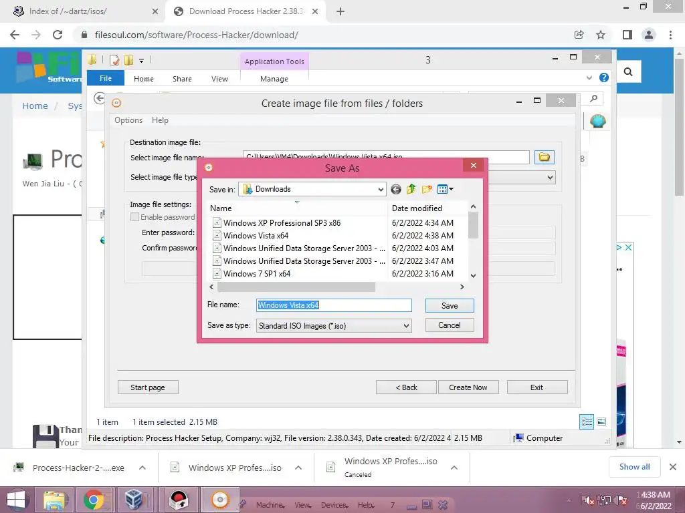
Task: Go up one level in Save As
Action: [x=411, y=189]
